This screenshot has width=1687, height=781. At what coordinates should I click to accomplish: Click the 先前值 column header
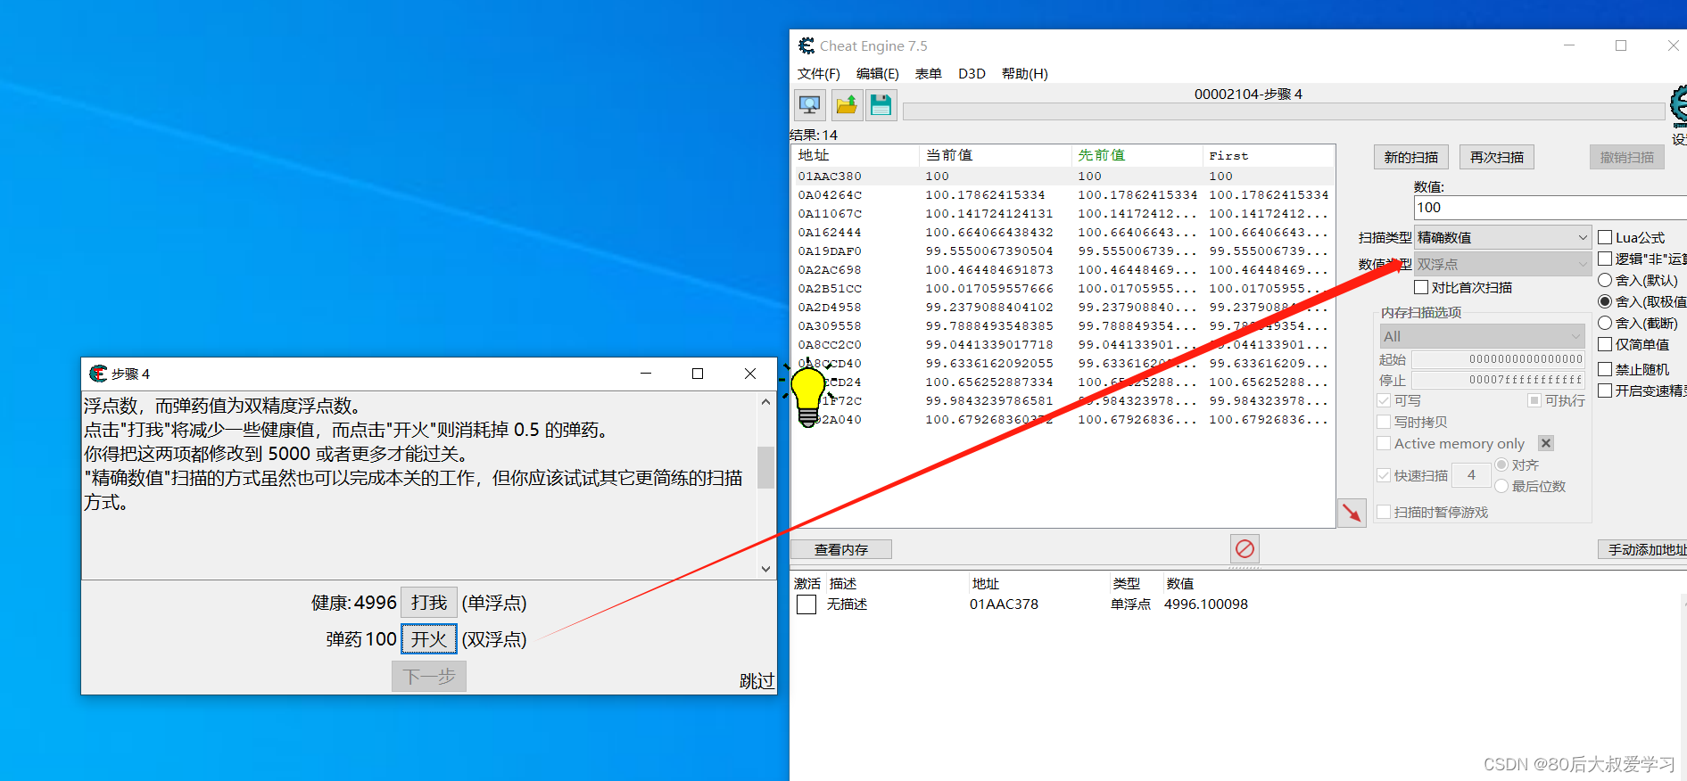coord(1137,155)
